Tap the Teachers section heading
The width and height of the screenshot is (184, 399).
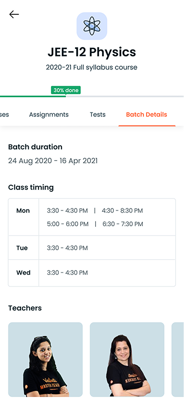25,308
